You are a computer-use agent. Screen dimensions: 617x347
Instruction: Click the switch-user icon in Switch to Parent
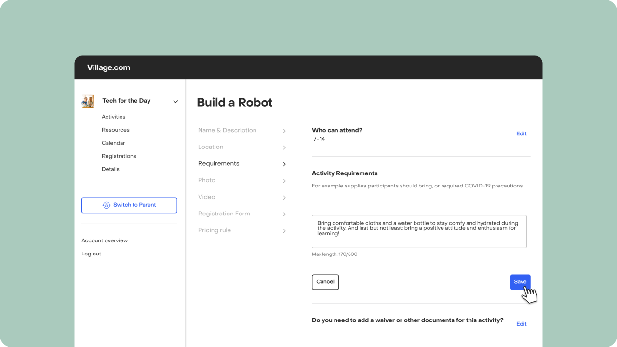107,205
